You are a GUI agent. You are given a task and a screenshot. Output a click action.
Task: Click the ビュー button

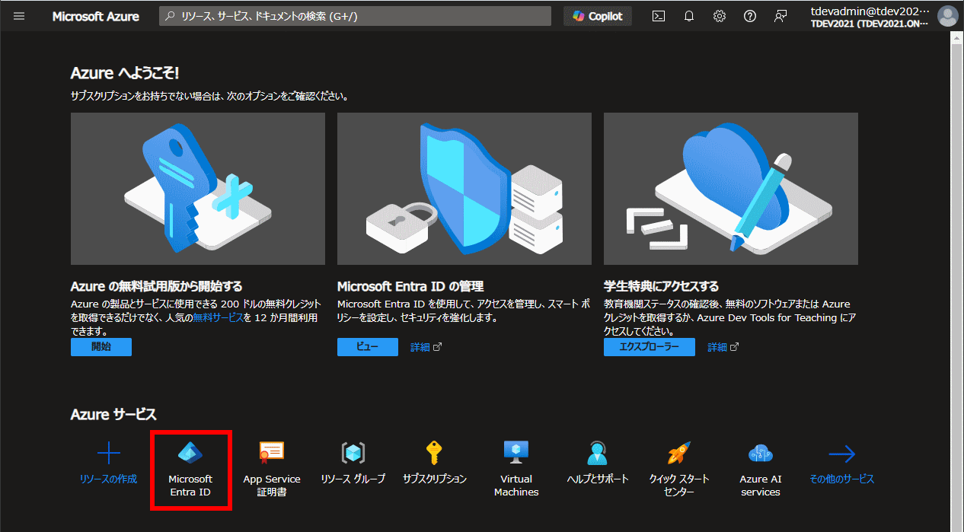pyautogui.click(x=368, y=347)
